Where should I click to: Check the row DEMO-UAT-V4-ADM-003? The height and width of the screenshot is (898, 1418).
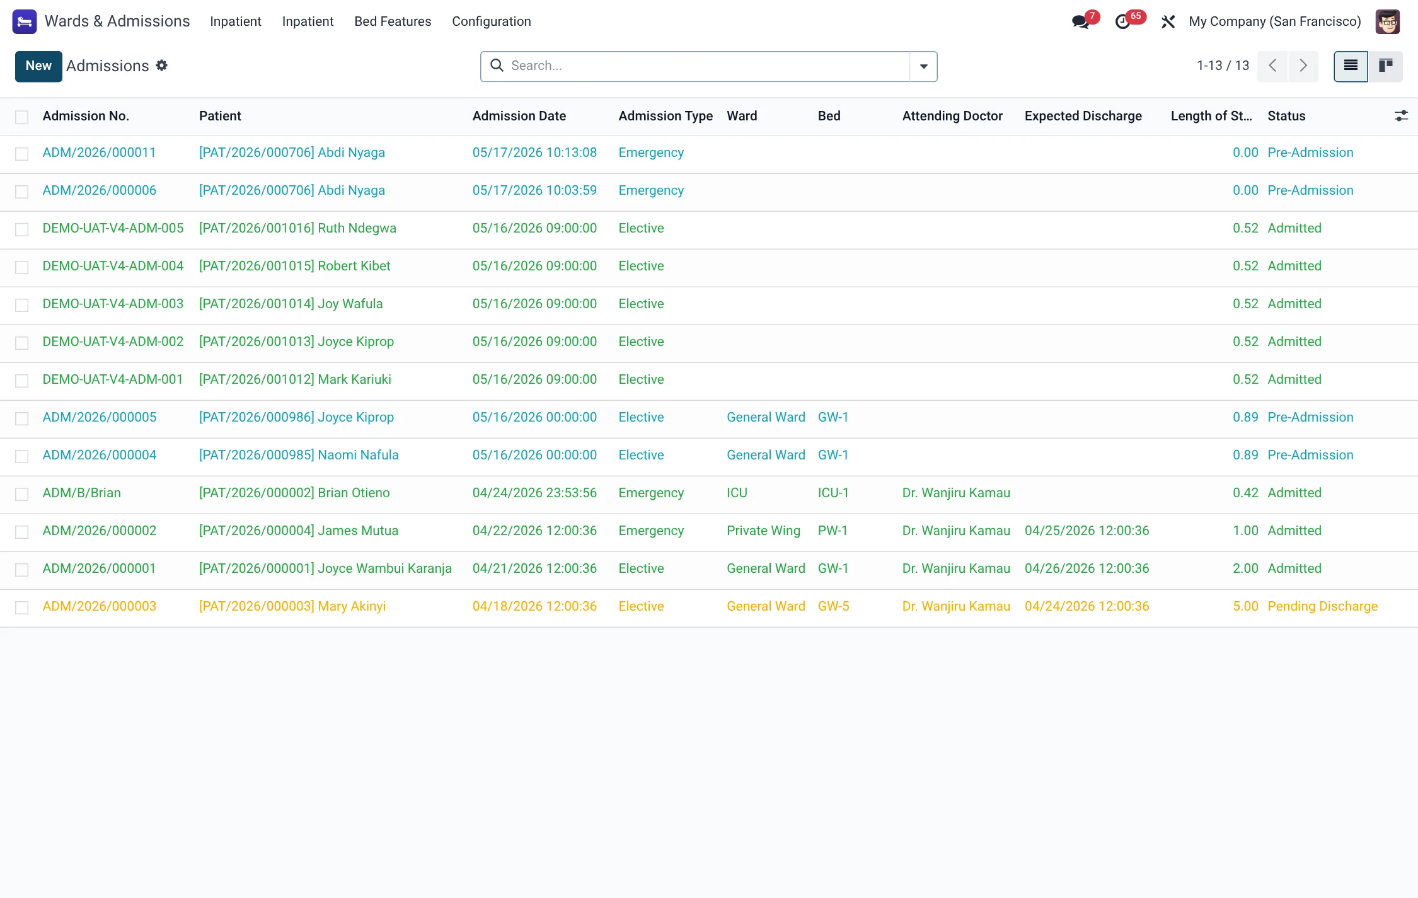pyautogui.click(x=22, y=305)
